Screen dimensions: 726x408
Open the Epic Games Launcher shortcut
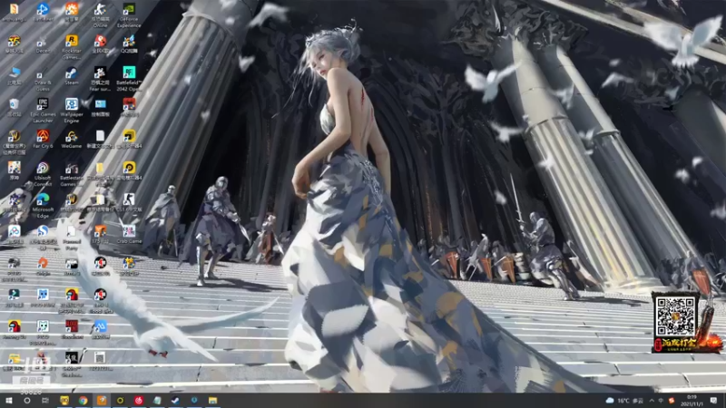pos(43,110)
